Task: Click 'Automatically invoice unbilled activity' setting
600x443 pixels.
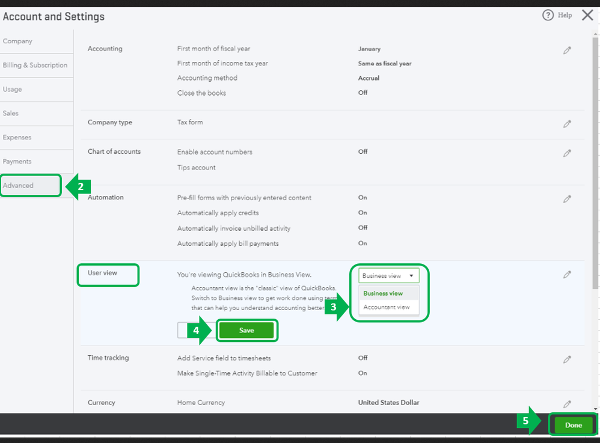Action: click(234, 228)
